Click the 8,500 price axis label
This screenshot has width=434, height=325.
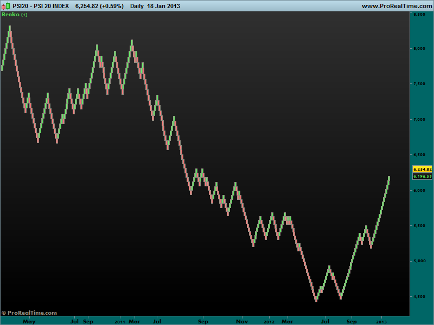click(x=419, y=15)
